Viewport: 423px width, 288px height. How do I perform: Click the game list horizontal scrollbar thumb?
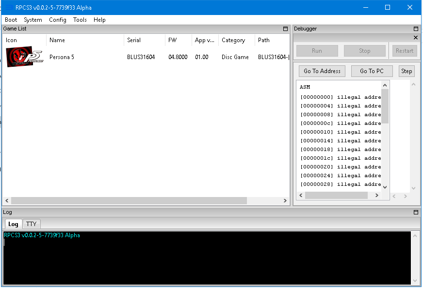(129, 200)
